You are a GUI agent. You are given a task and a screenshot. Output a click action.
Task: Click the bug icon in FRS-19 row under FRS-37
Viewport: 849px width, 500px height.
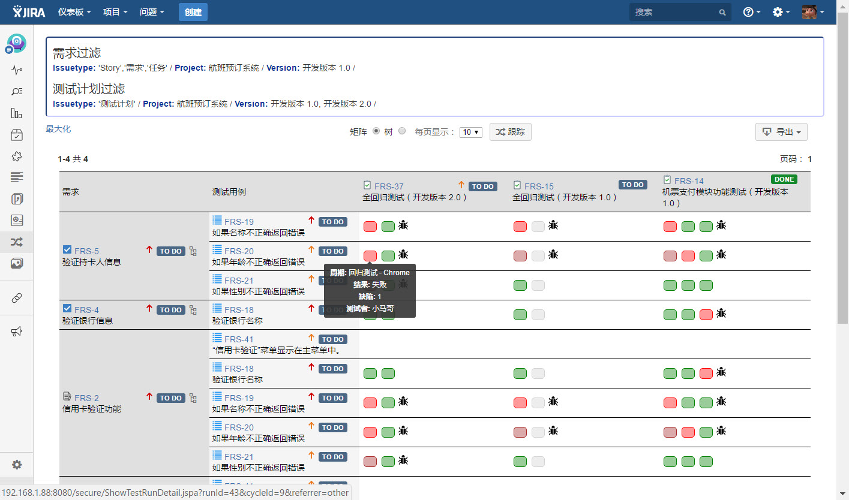click(x=404, y=225)
